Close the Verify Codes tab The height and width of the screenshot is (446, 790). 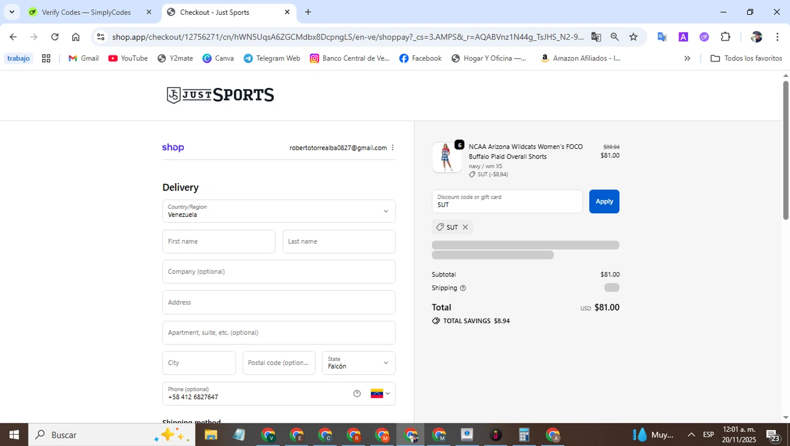click(149, 12)
